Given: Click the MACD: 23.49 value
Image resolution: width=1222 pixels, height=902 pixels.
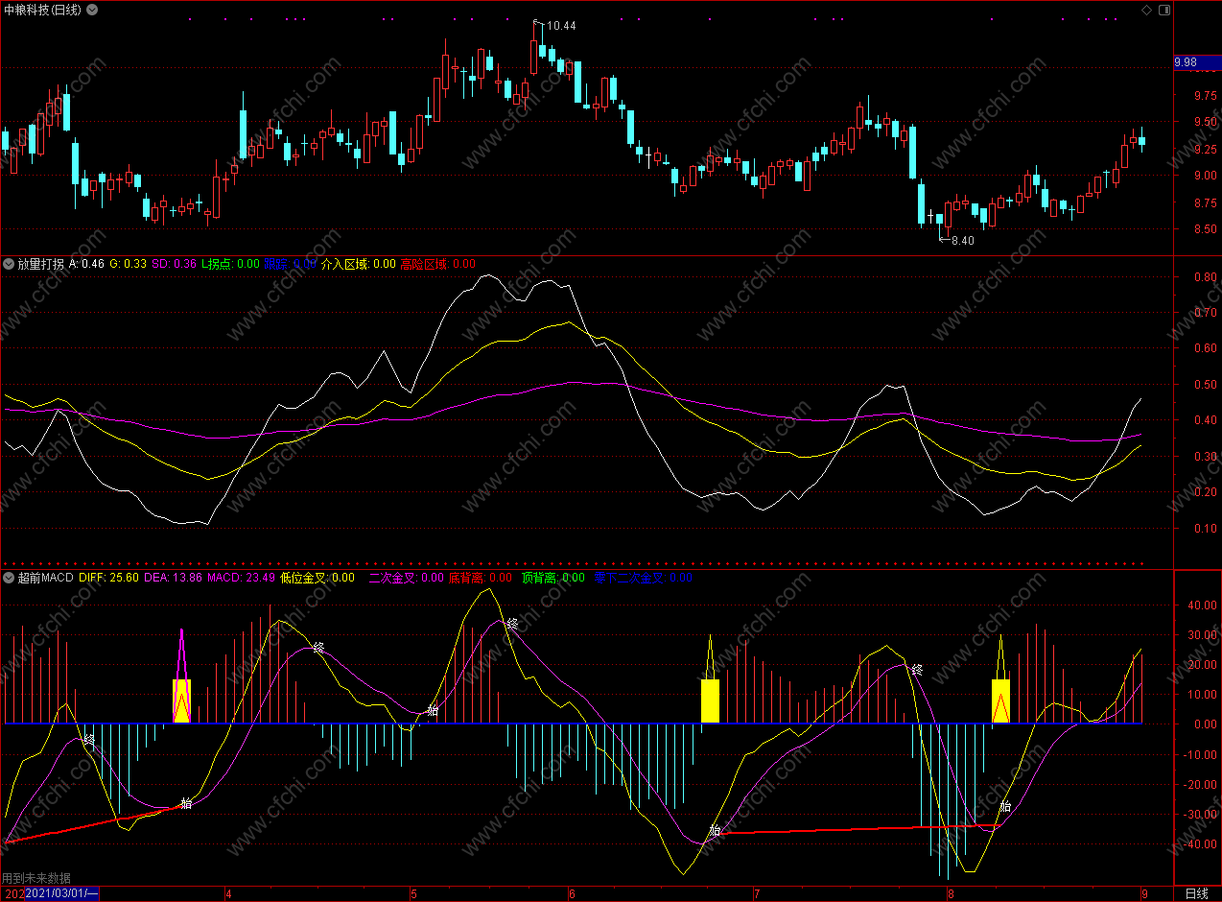Looking at the screenshot, I should pyautogui.click(x=241, y=578).
